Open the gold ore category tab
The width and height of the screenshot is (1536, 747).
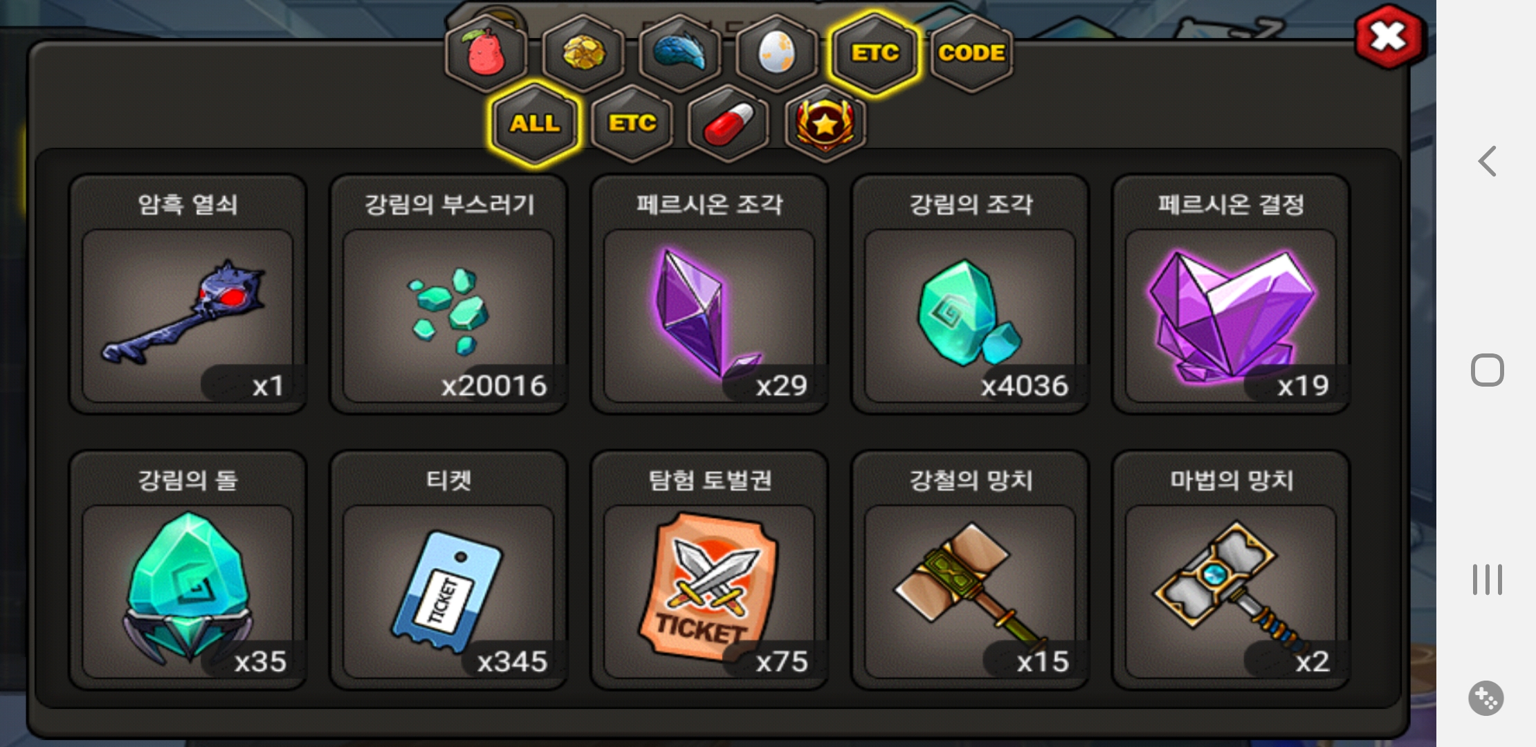[x=583, y=53]
